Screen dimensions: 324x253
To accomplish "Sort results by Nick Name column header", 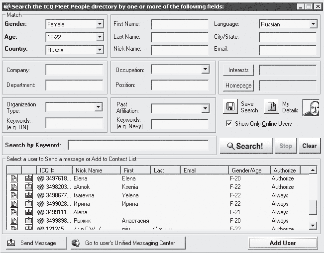I will [x=96, y=170].
